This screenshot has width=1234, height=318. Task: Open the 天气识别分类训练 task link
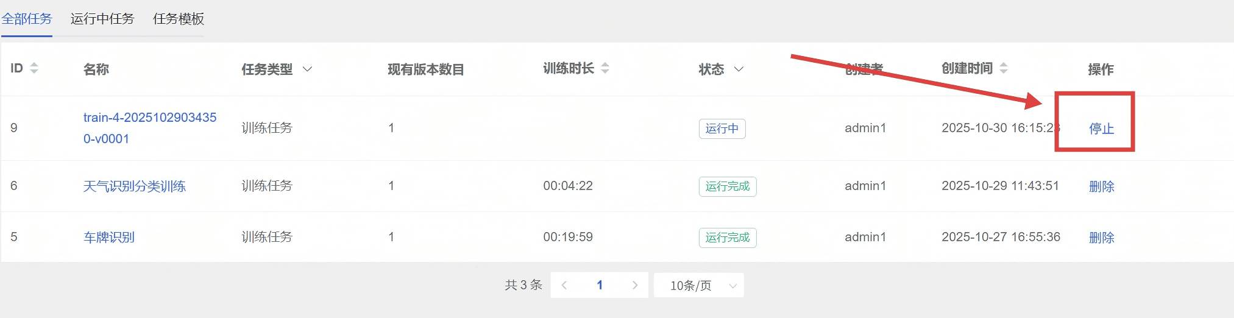click(x=135, y=186)
